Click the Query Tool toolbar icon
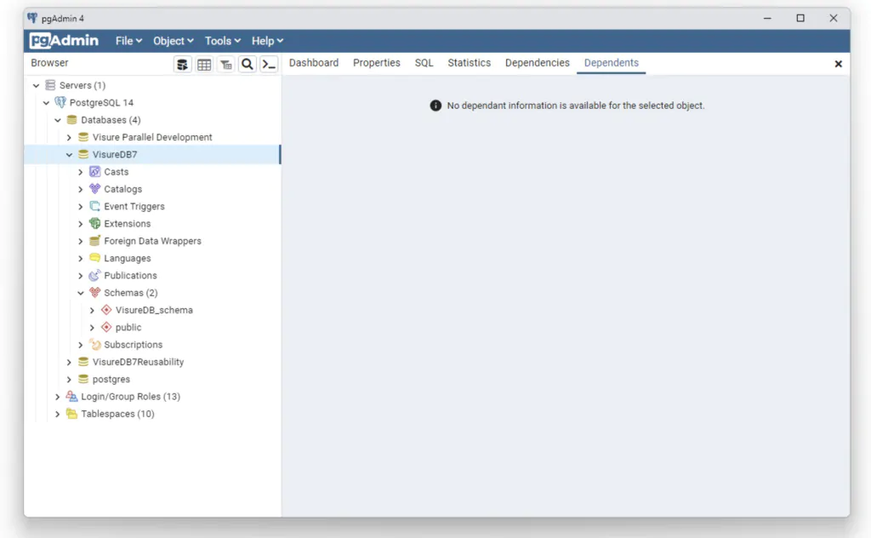This screenshot has height=538, width=871. click(182, 65)
